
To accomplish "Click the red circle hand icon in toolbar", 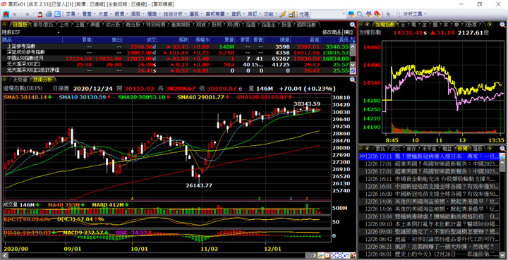I will (x=377, y=14).
